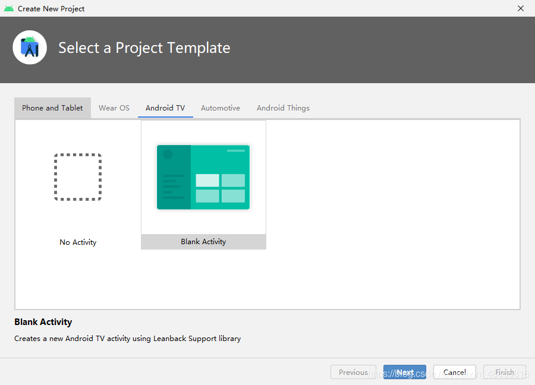Click the bold Blank Activity description heading

tap(43, 322)
